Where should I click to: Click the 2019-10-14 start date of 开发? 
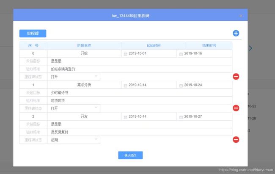coord(137,116)
